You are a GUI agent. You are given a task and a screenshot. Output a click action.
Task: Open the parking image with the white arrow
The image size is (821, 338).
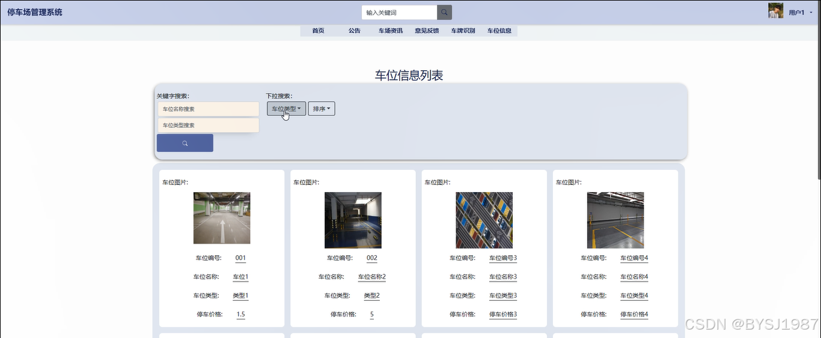[222, 218]
